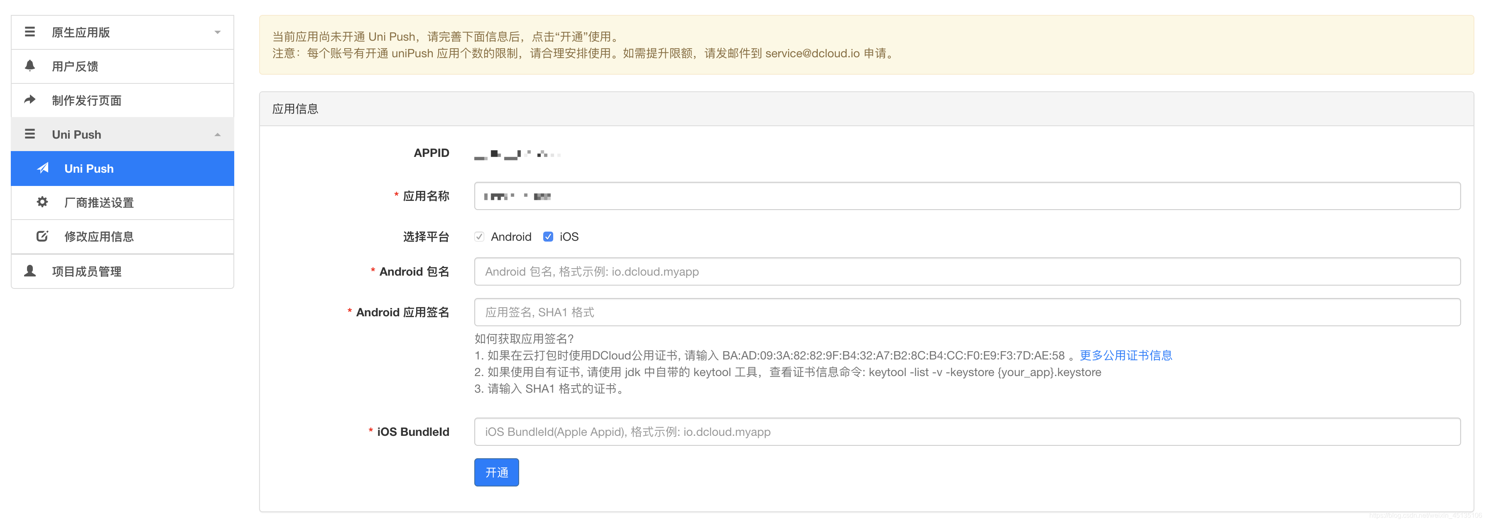
Task: Toggle the Android platform checkbox
Action: 479,237
